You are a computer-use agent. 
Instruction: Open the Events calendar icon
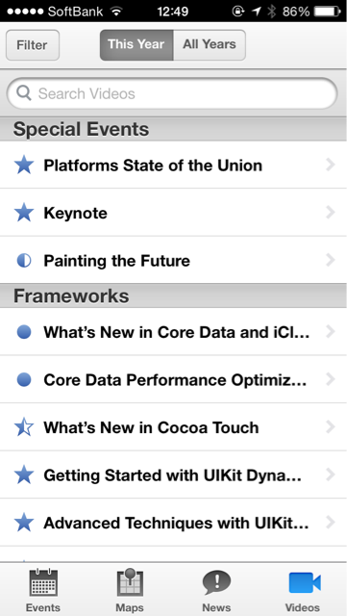[x=43, y=583]
